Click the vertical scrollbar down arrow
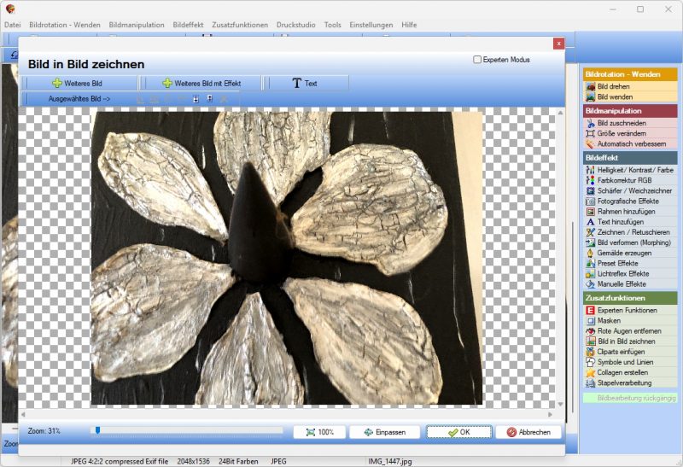The height and width of the screenshot is (467, 683). (x=560, y=405)
